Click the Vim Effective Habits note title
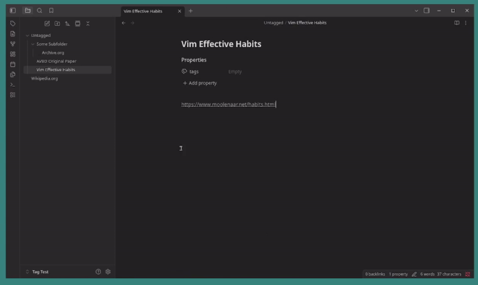The height and width of the screenshot is (285, 478). coord(221,44)
